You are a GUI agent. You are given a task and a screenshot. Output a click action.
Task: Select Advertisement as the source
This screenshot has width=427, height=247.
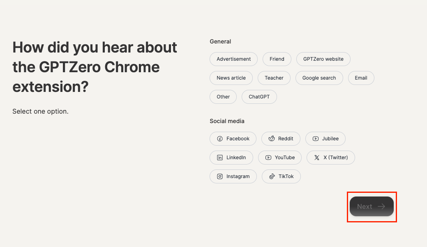233,59
